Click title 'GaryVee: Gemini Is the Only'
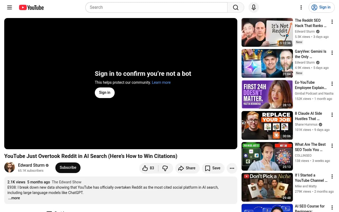339x212 pixels. tap(311, 54)
